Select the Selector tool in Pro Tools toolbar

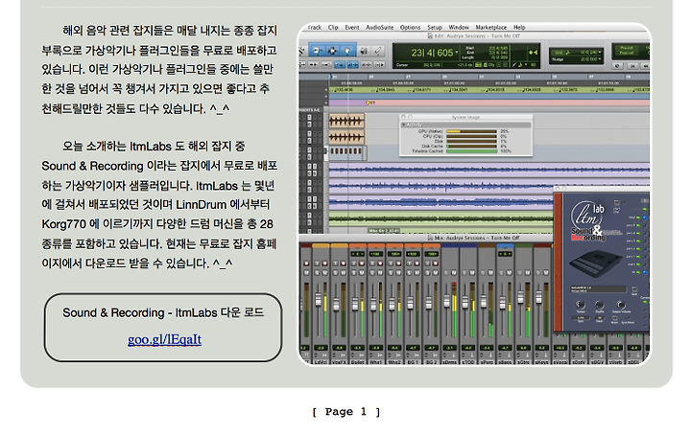point(333,51)
